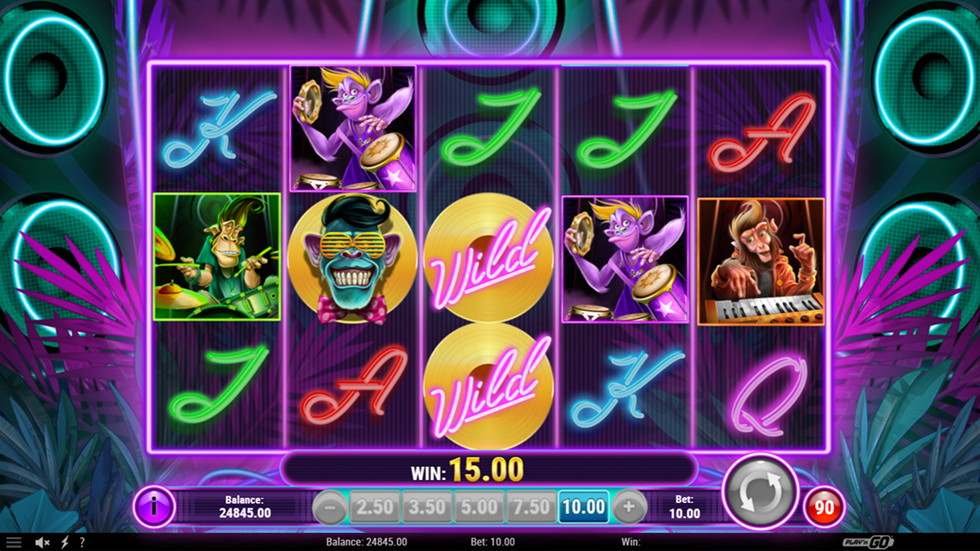The width and height of the screenshot is (980, 551).
Task: Open help with the question mark icon
Action: tap(82, 542)
